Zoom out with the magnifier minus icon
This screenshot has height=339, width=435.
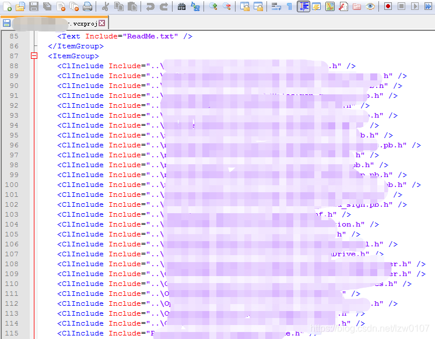point(227,6)
